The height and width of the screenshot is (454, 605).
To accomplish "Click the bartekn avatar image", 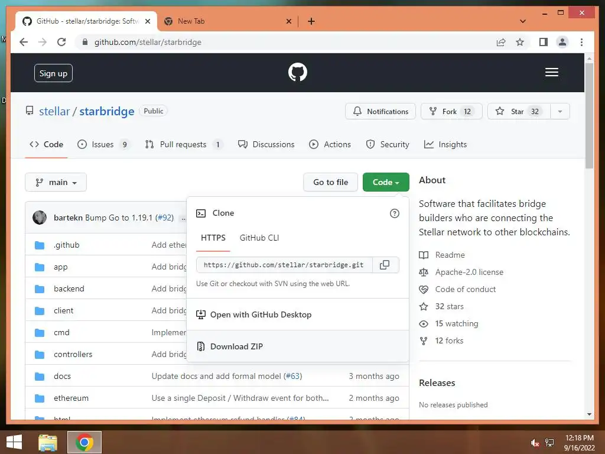I will click(40, 218).
